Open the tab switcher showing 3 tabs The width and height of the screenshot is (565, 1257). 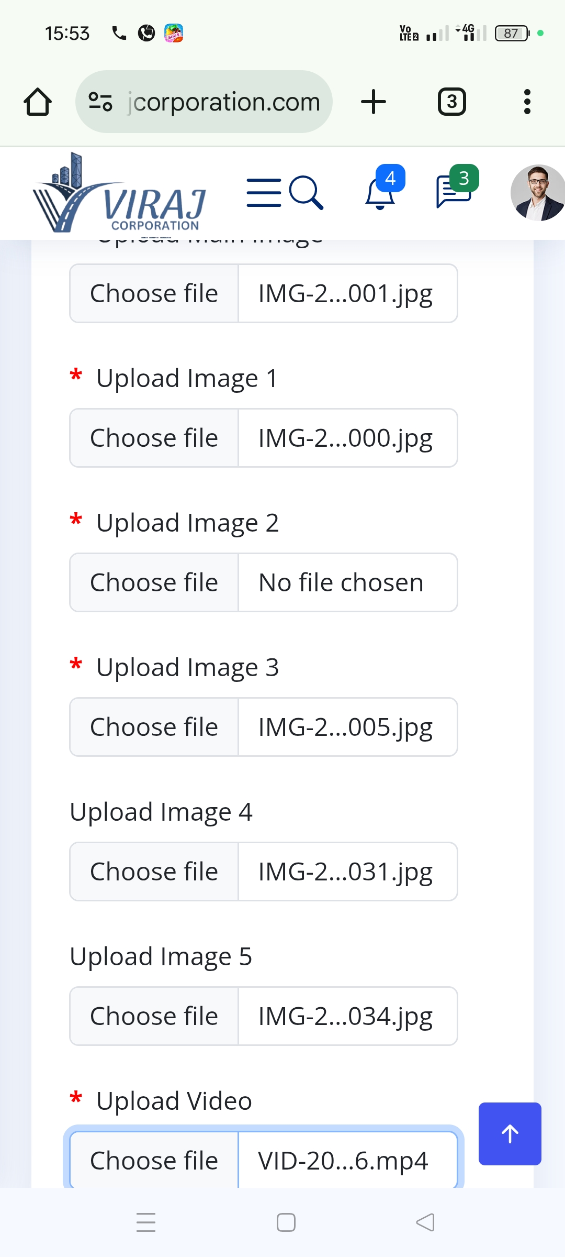point(451,102)
